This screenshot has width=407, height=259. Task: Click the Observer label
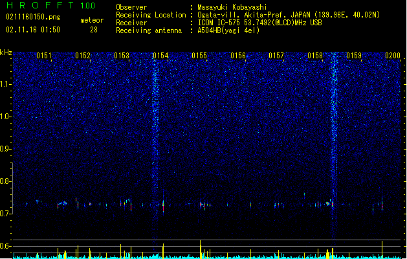(131, 7)
